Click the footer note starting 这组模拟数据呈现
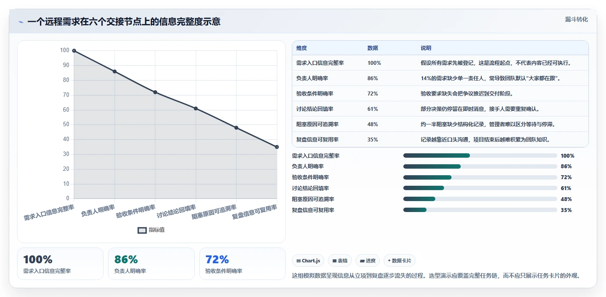Viewport: 606px width, 297px height. click(437, 276)
